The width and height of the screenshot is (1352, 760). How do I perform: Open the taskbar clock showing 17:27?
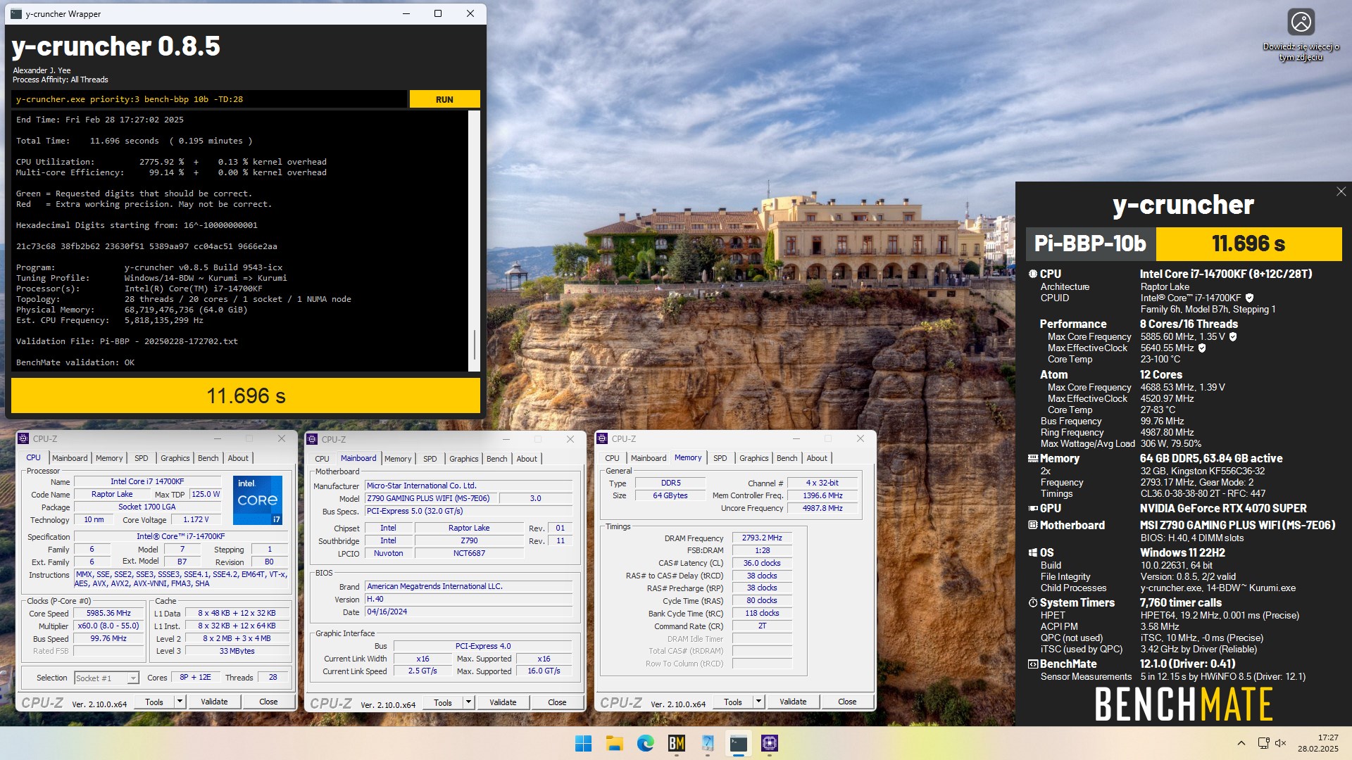pos(1317,743)
